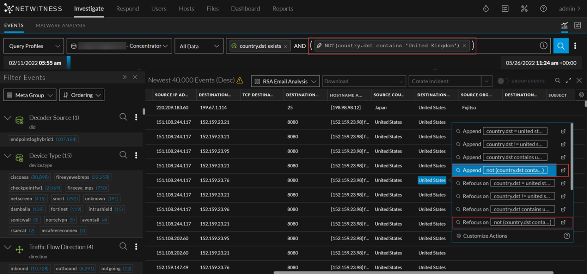Click the blue query search button
The width and height of the screenshot is (587, 274).
tap(561, 46)
